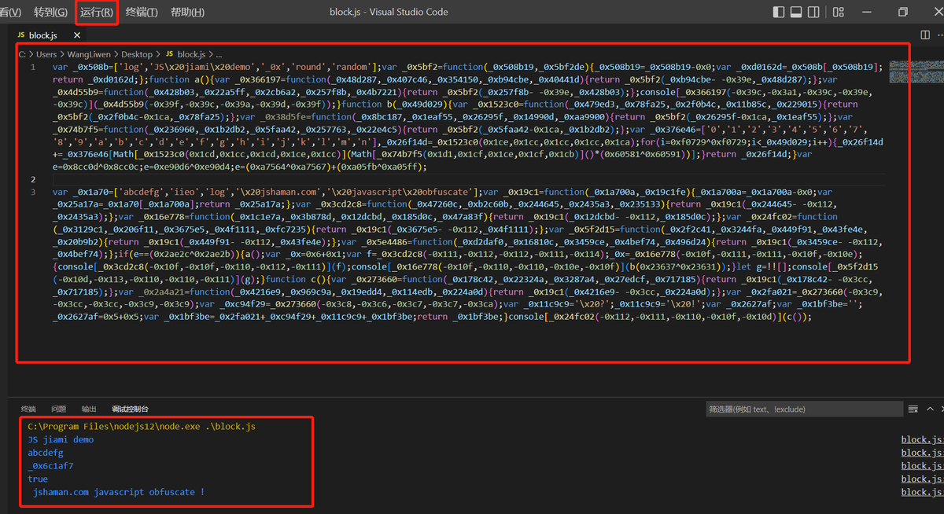Click the 'abcdefg' console output line

point(46,453)
